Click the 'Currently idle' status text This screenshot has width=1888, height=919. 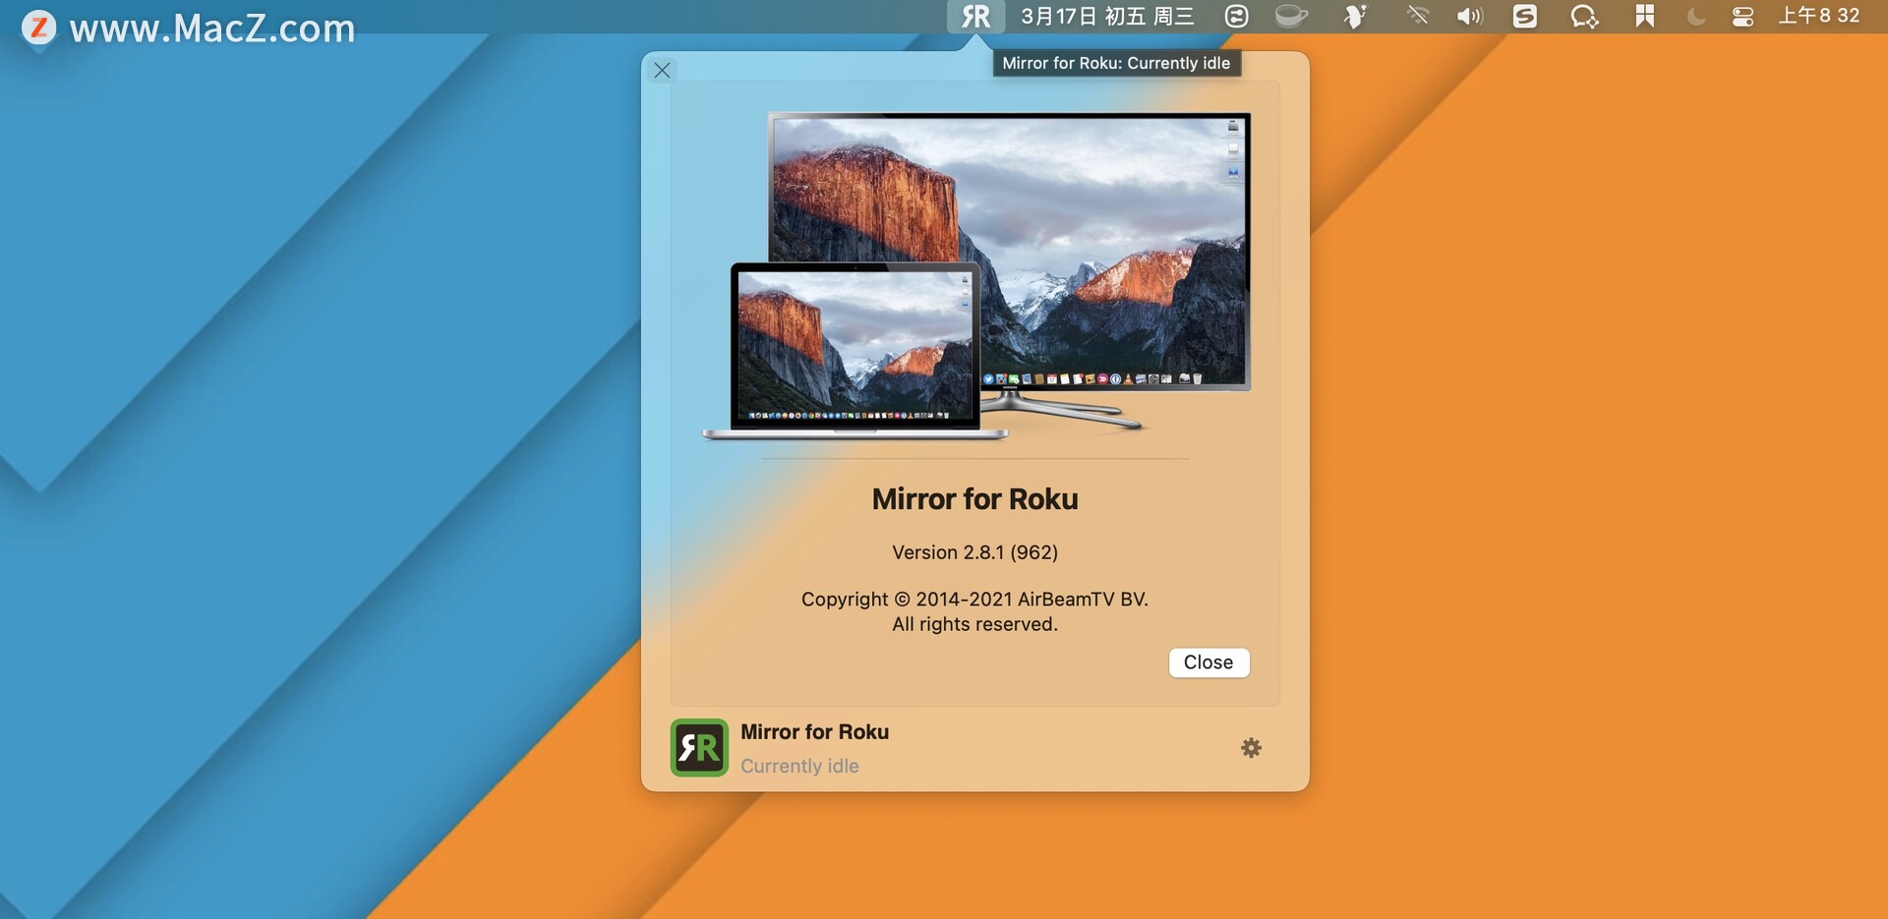799,766
